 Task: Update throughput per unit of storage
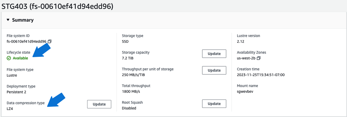[214, 70]
